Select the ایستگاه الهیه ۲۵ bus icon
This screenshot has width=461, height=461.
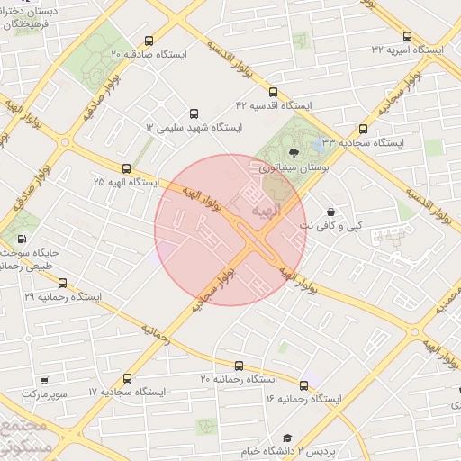click(x=126, y=168)
